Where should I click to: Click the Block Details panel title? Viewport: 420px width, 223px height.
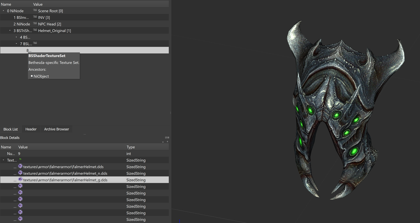(x=10, y=138)
